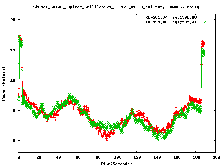Click the x-axis tick label 180
Image resolution: width=223 pixels, height=167 pixels.
click(x=197, y=157)
